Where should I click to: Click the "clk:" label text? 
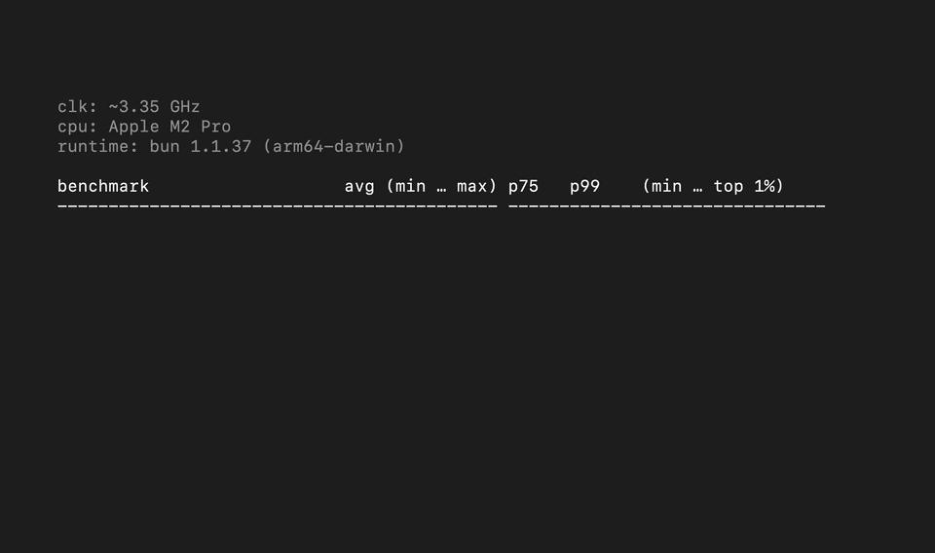point(78,107)
